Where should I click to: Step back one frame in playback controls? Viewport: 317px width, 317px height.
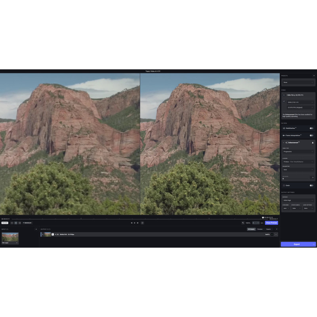point(132,223)
